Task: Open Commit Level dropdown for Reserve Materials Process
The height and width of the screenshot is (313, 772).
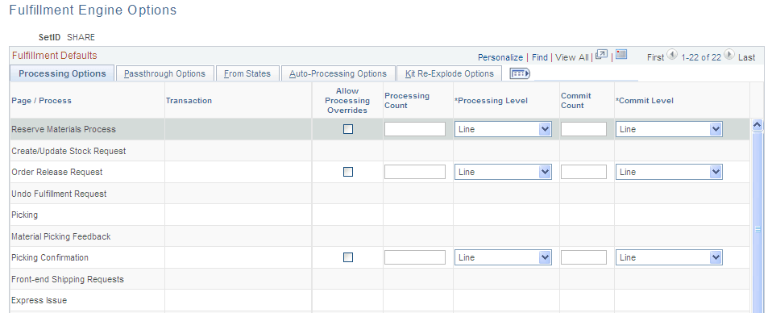Action: click(669, 129)
